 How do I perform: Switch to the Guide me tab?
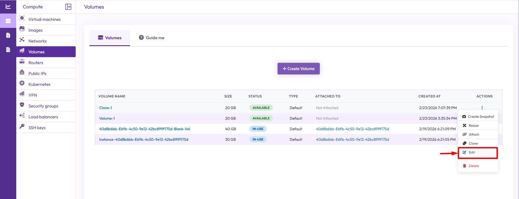click(152, 38)
